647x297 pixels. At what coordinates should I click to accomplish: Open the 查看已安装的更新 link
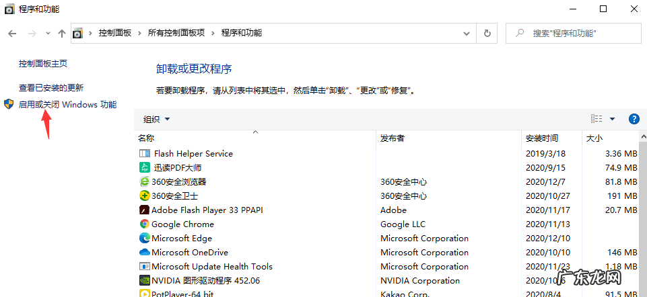[51, 88]
